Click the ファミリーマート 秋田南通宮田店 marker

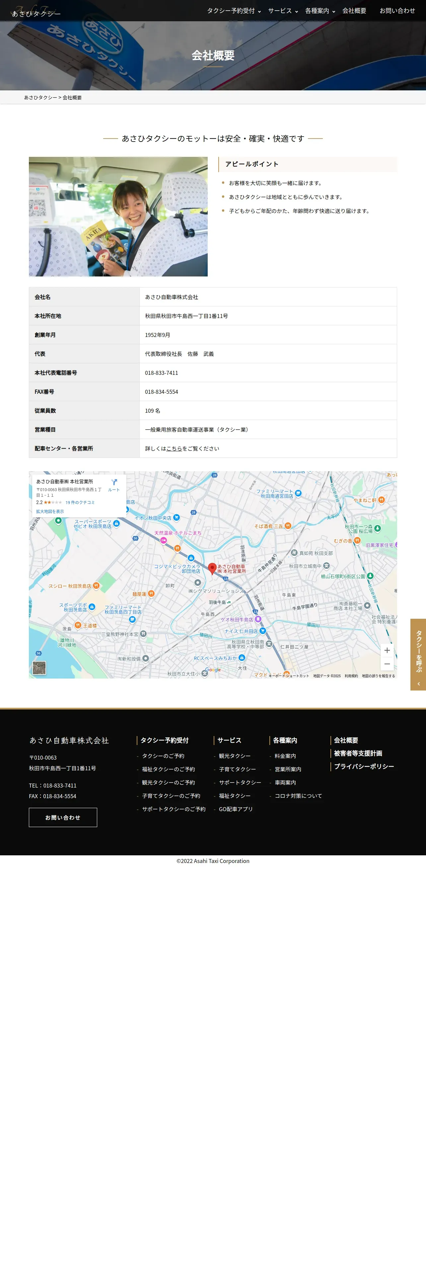click(298, 493)
